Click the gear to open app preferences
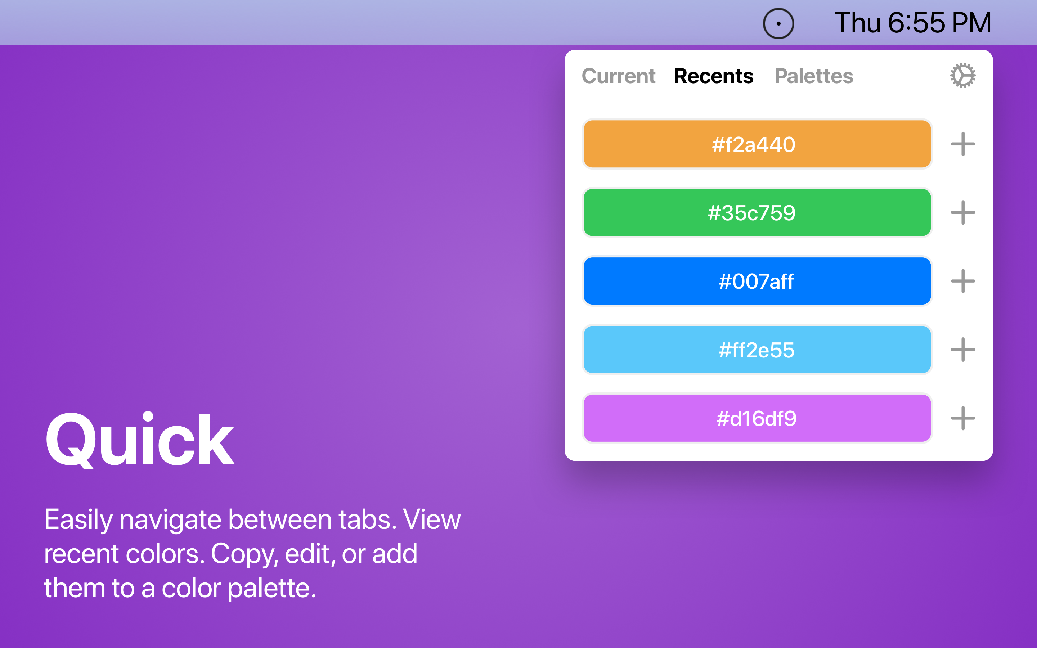The height and width of the screenshot is (648, 1037). click(963, 75)
